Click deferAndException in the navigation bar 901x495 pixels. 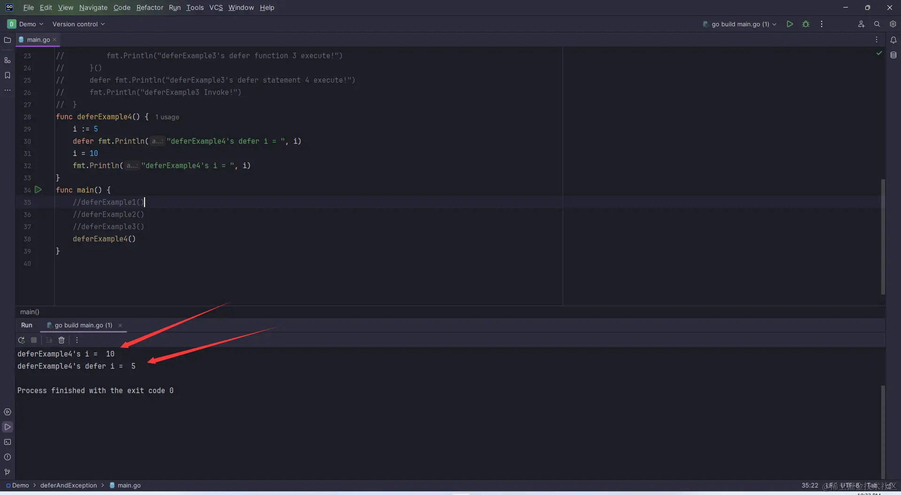pyautogui.click(x=69, y=485)
